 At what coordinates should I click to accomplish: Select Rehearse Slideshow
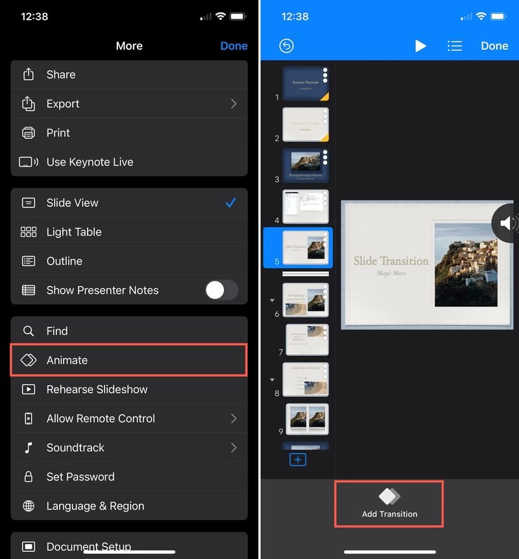tap(129, 389)
